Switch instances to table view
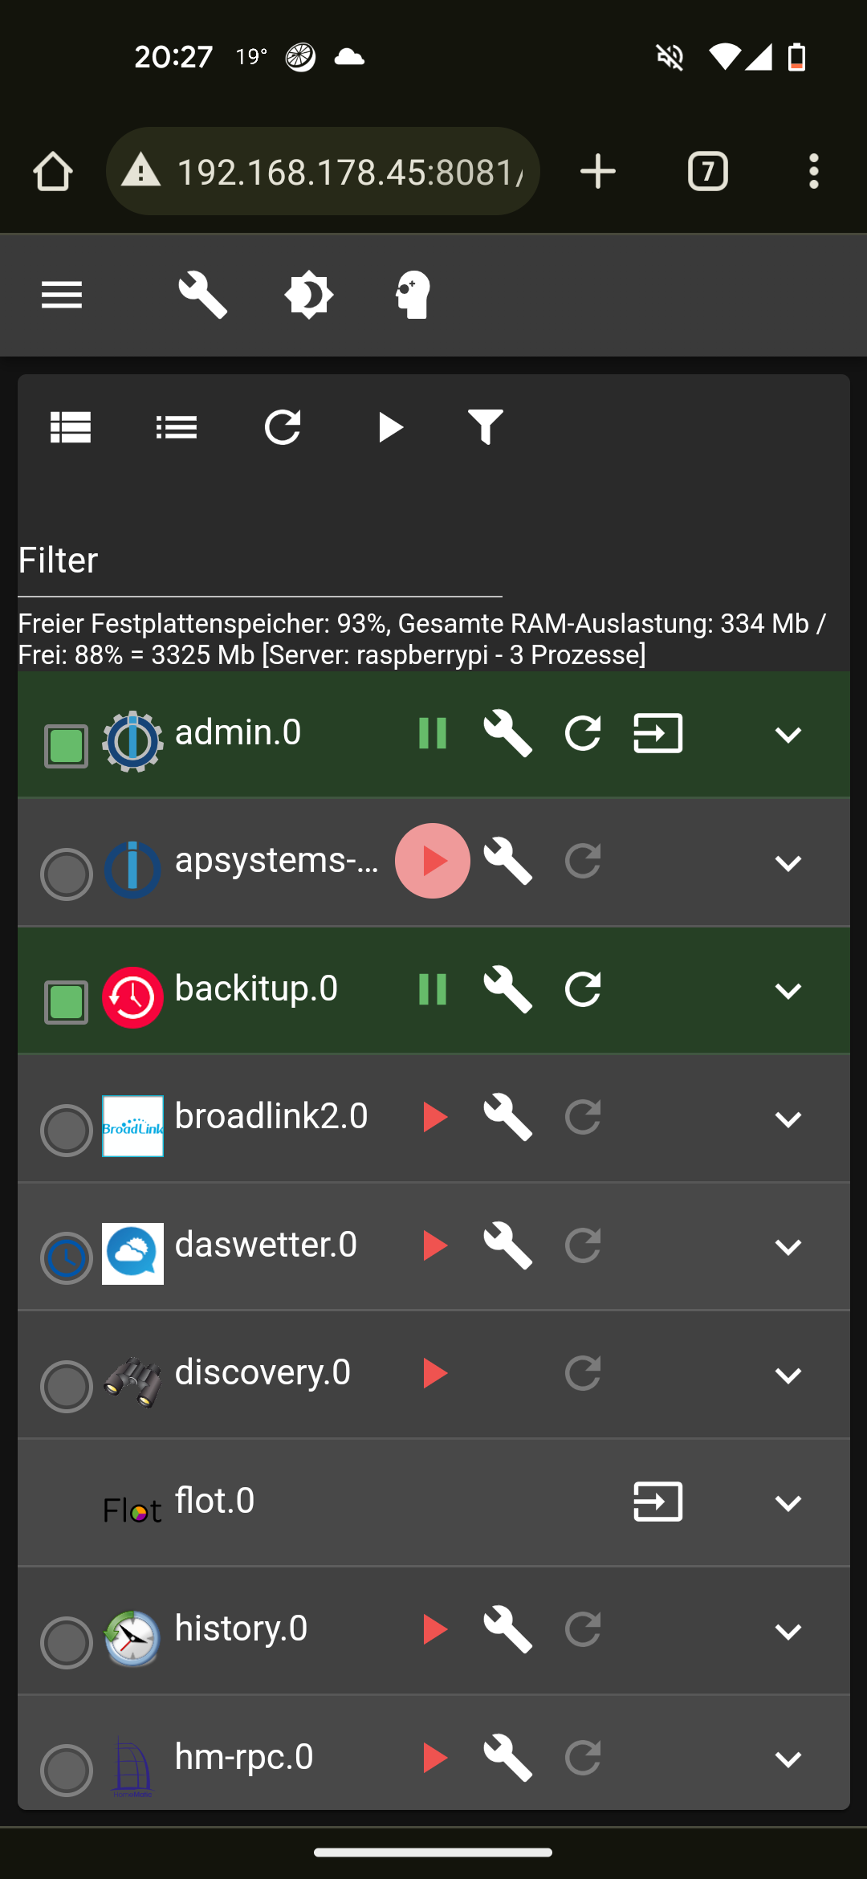867x1879 pixels. [71, 427]
